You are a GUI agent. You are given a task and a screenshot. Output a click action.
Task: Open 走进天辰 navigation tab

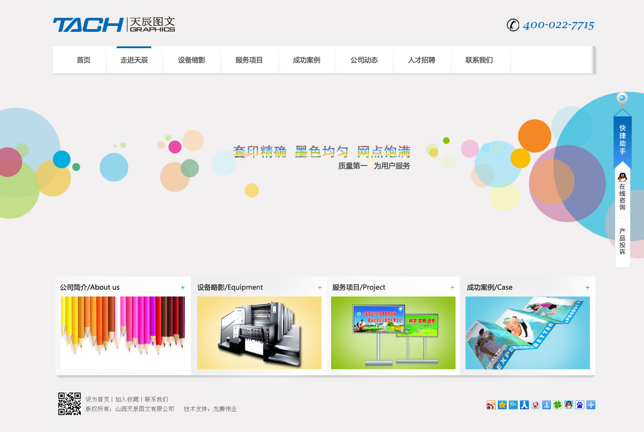point(134,60)
